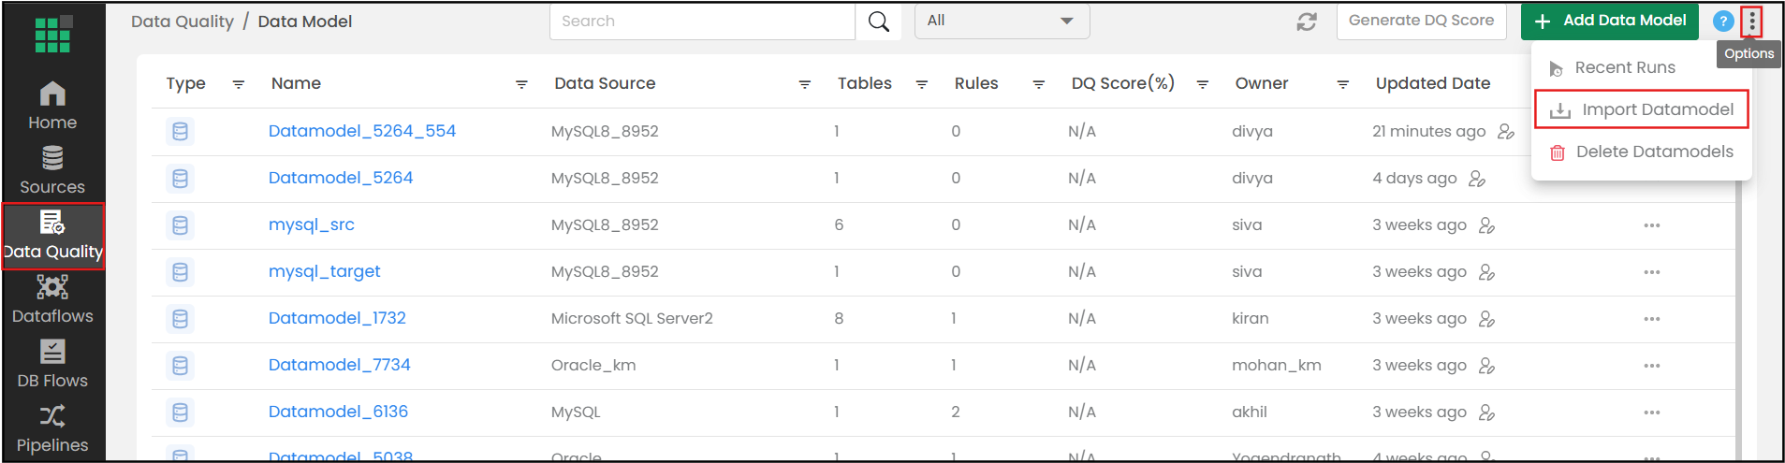Open Dataflows from the sidebar
This screenshot has height=463, width=1785.
[52, 299]
